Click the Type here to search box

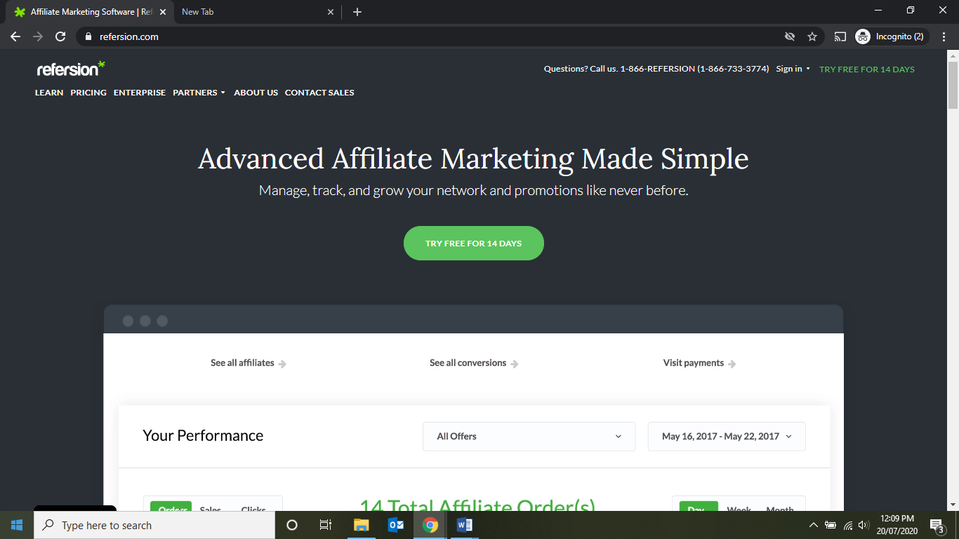tap(154, 525)
